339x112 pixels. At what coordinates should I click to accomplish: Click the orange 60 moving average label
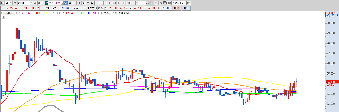41,13
